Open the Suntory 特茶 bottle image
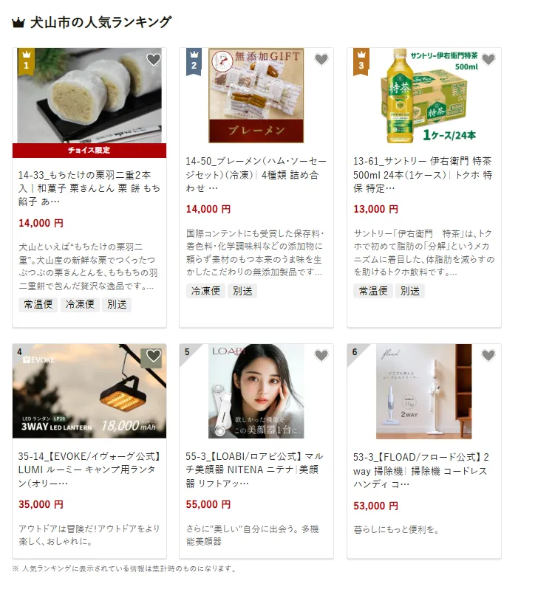 click(x=424, y=96)
